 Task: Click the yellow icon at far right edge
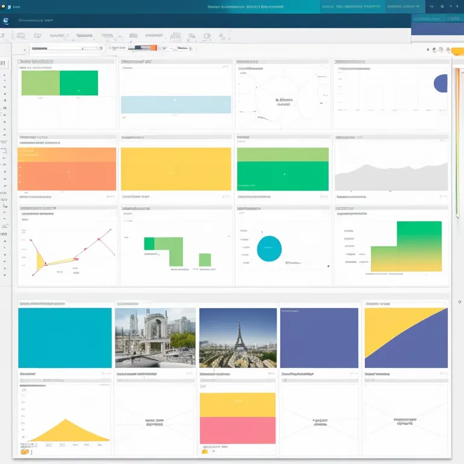(x=456, y=50)
